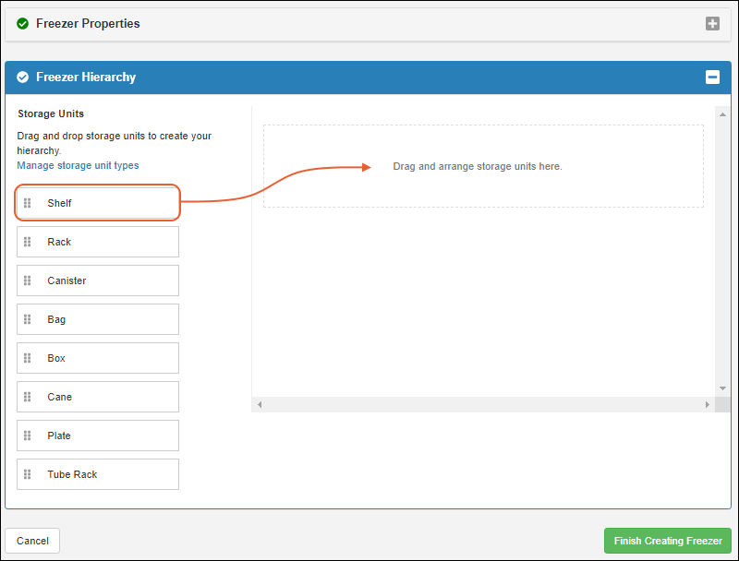Click the Freezer Properties header title
739x561 pixels.
(88, 24)
